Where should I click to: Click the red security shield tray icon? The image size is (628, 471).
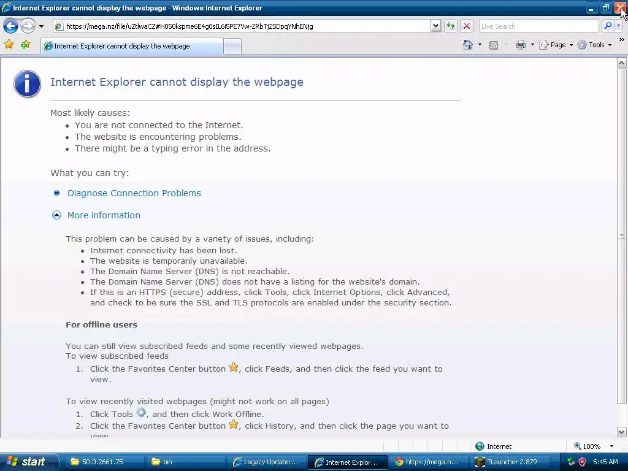coord(582,462)
